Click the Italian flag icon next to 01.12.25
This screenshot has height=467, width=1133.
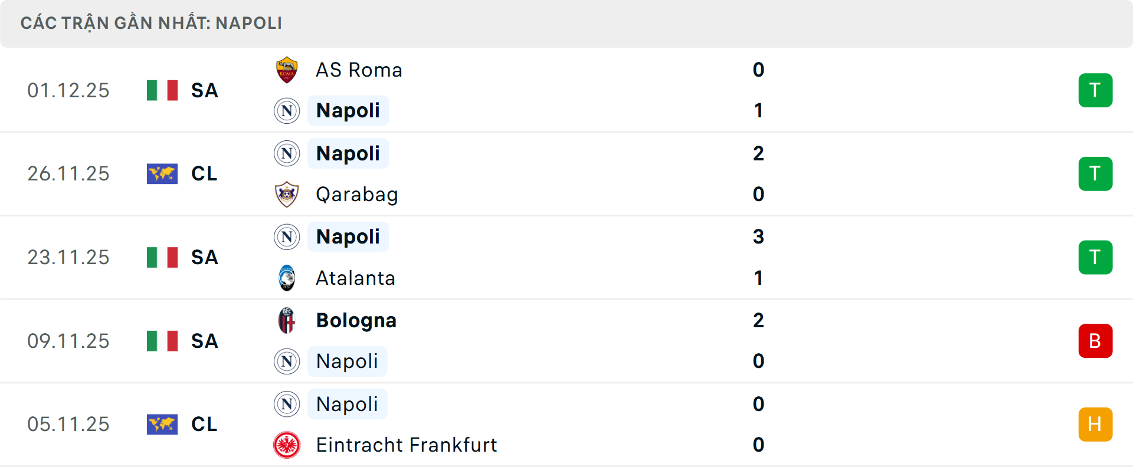[x=162, y=90]
